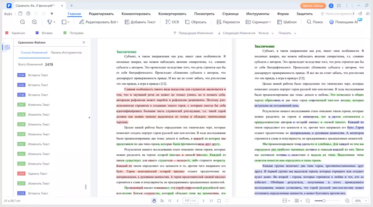Select the hand tool in status bar
373x207 pixels.
(154, 201)
